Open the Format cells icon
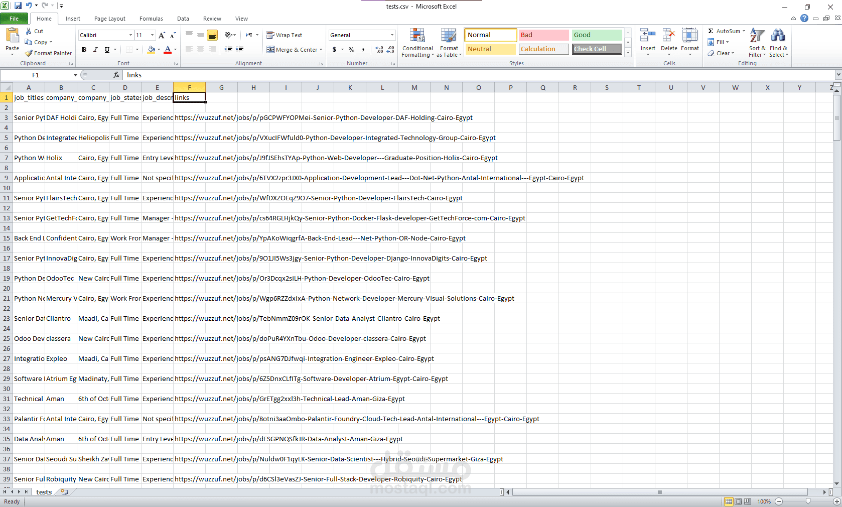The height and width of the screenshot is (507, 842). click(x=690, y=36)
